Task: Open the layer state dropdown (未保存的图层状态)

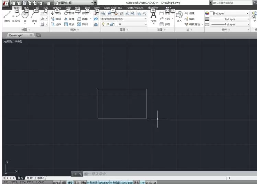Action: click(124, 19)
